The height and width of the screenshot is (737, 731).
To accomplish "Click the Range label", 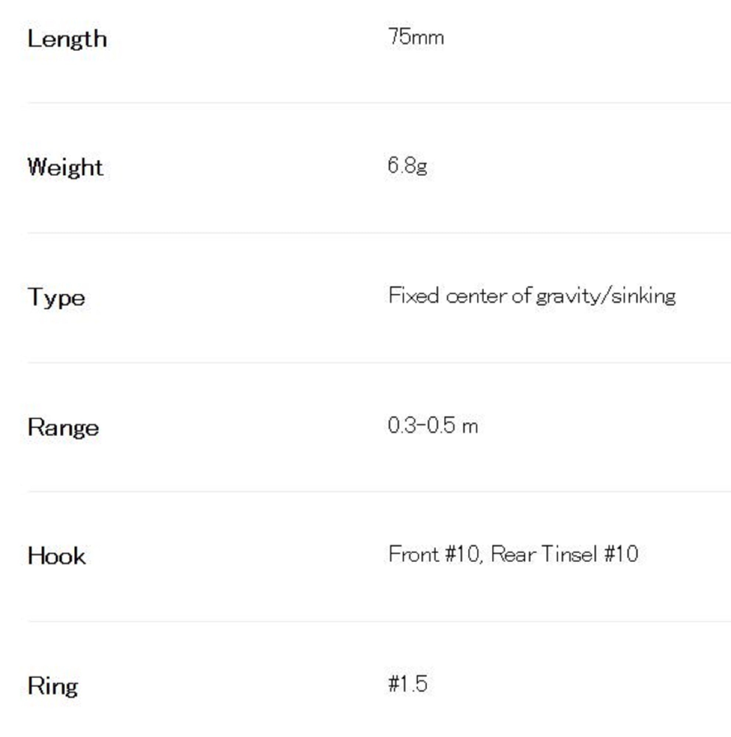I will [x=63, y=427].
